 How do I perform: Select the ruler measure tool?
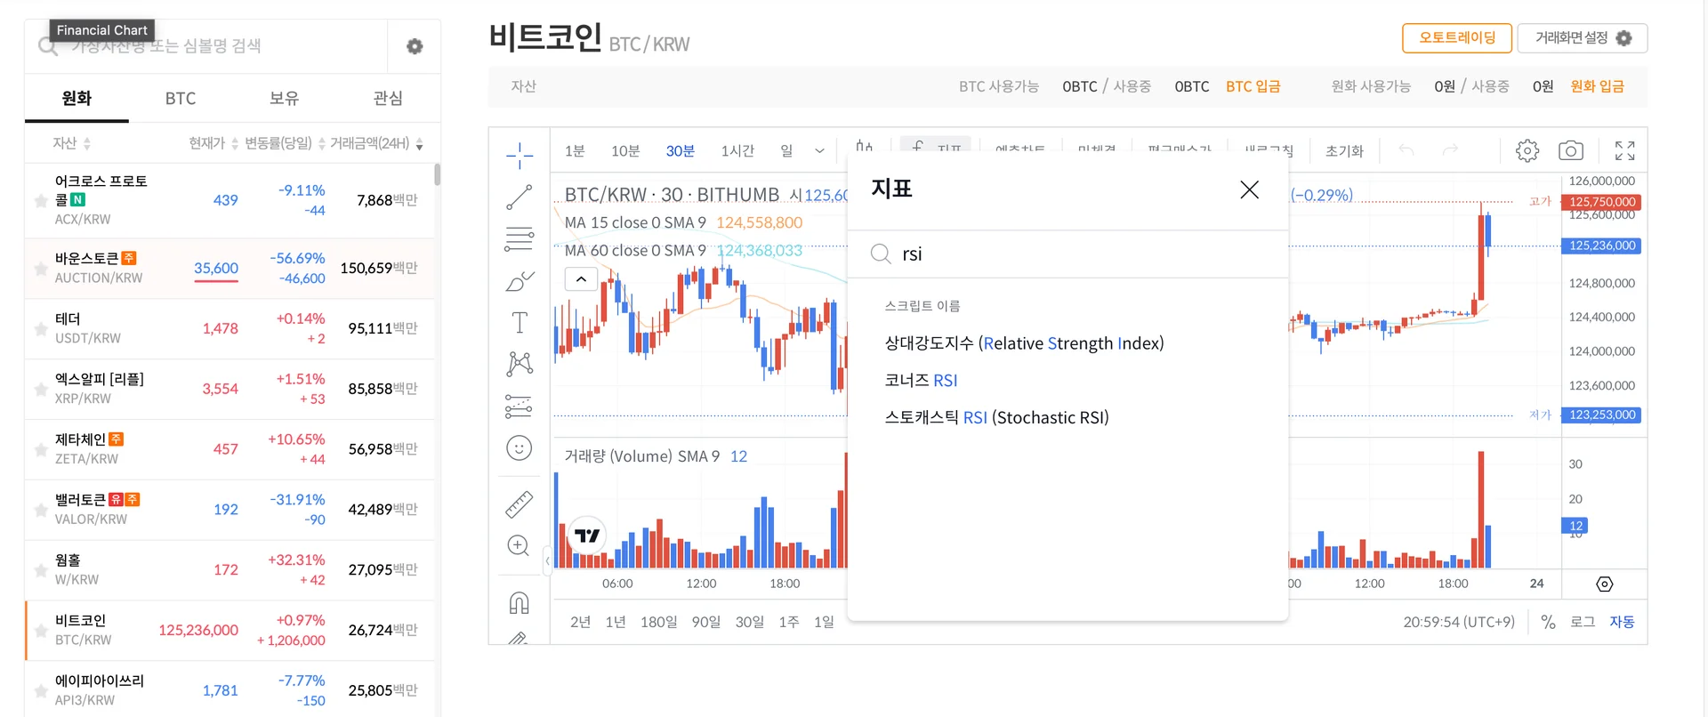[519, 504]
